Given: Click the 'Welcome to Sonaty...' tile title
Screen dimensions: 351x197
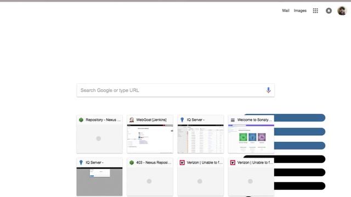Looking at the screenshot, I should click(x=254, y=120).
